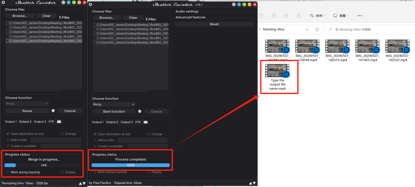Image resolution: width=415 pixels, height=187 pixels.
Task: Click the paste icon in Explorer toolbar
Action: (261, 16)
